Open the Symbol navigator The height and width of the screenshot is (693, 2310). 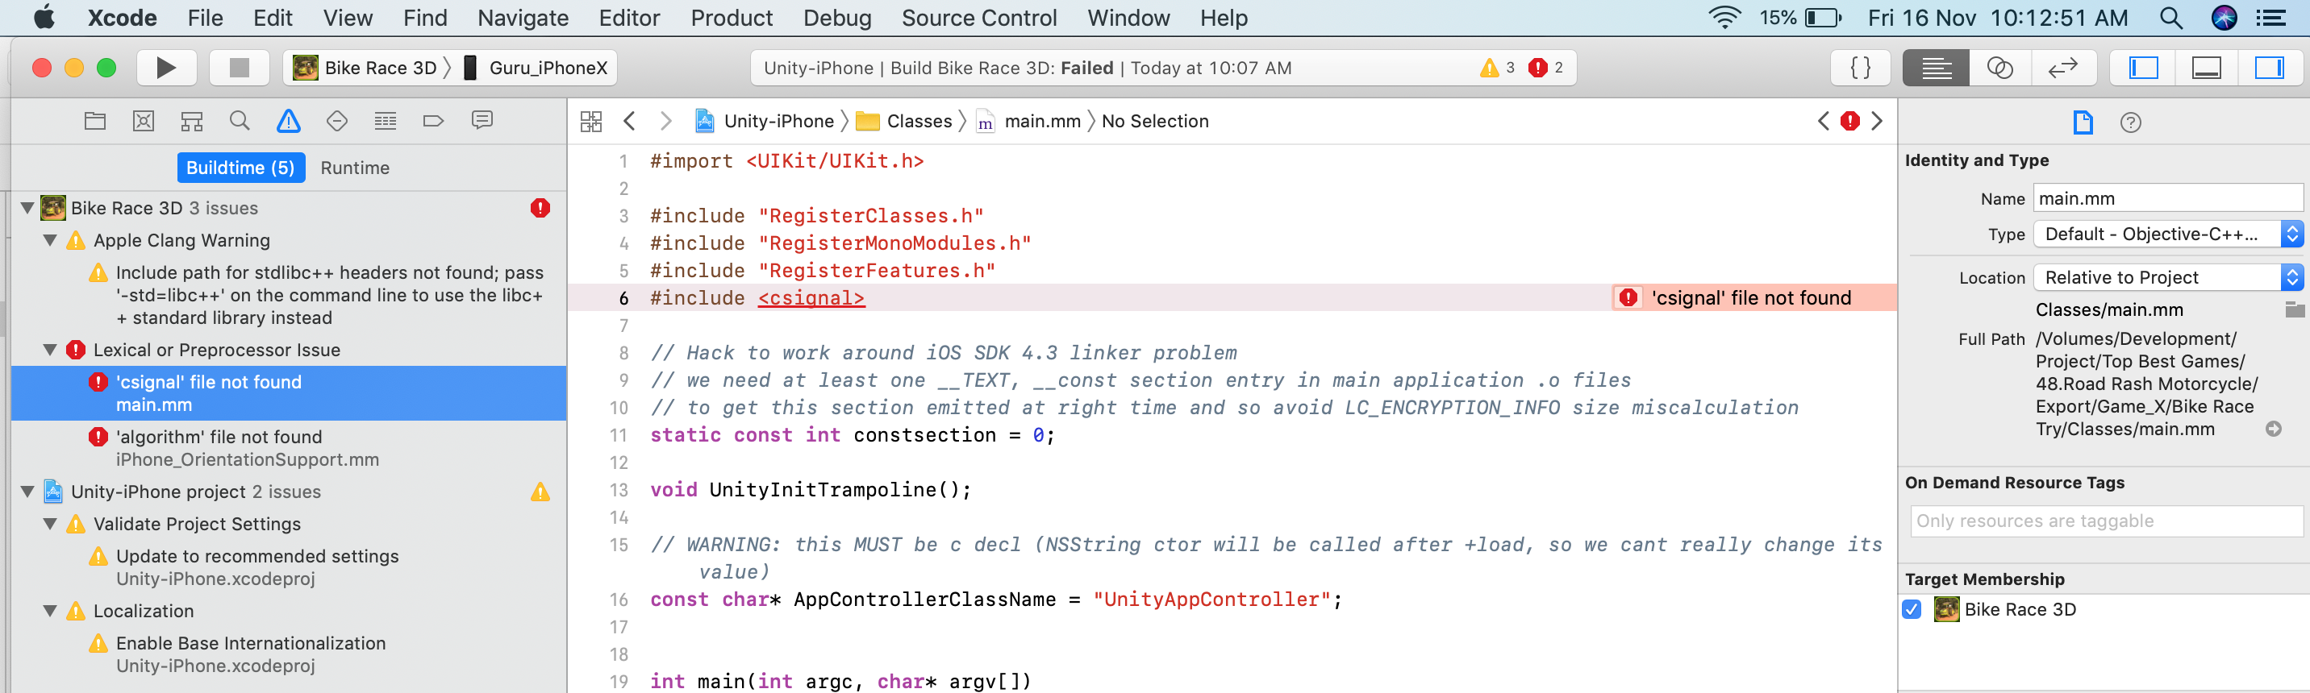192,121
